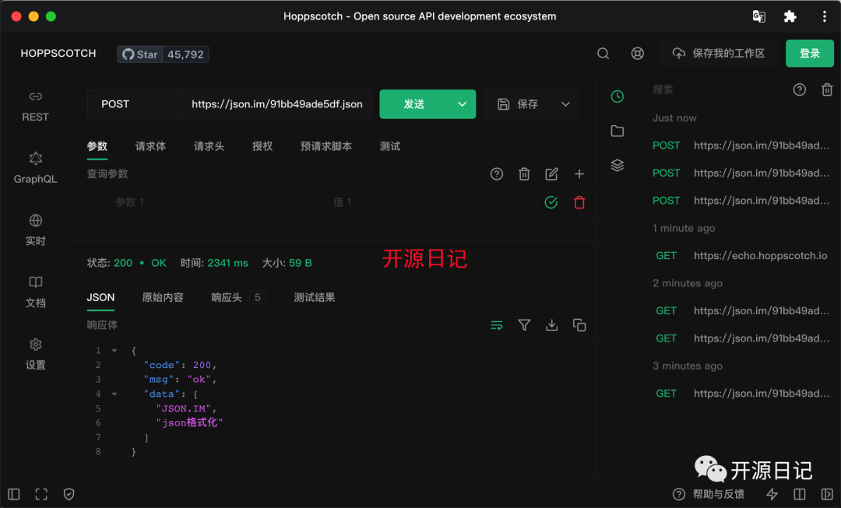This screenshot has height=508, width=841.
Task: Collapse the 1 minute ago history group
Action: [x=684, y=228]
